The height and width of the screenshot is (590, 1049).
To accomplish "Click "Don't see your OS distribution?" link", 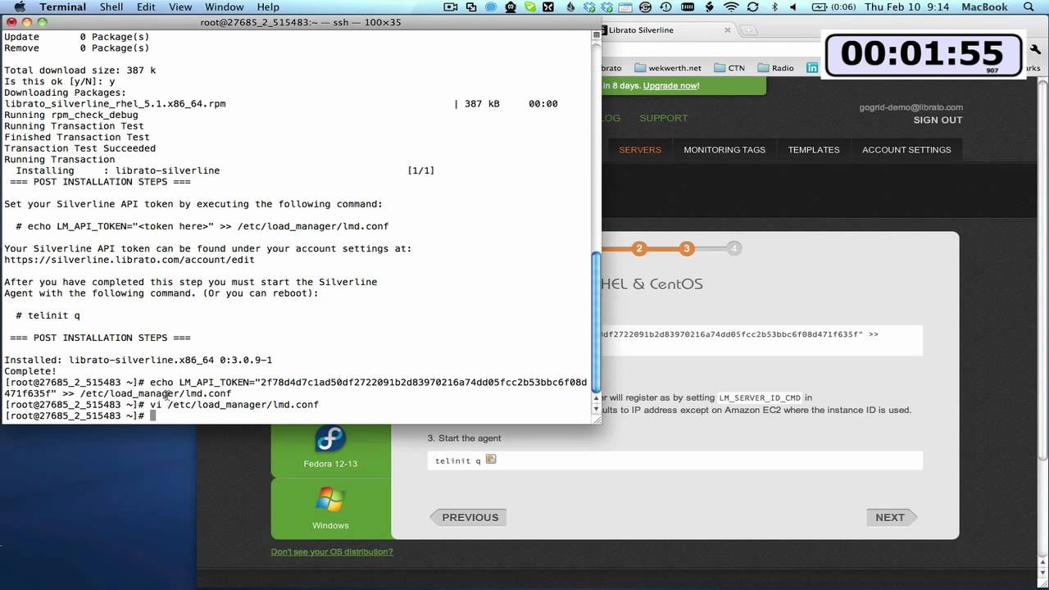I will 332,552.
